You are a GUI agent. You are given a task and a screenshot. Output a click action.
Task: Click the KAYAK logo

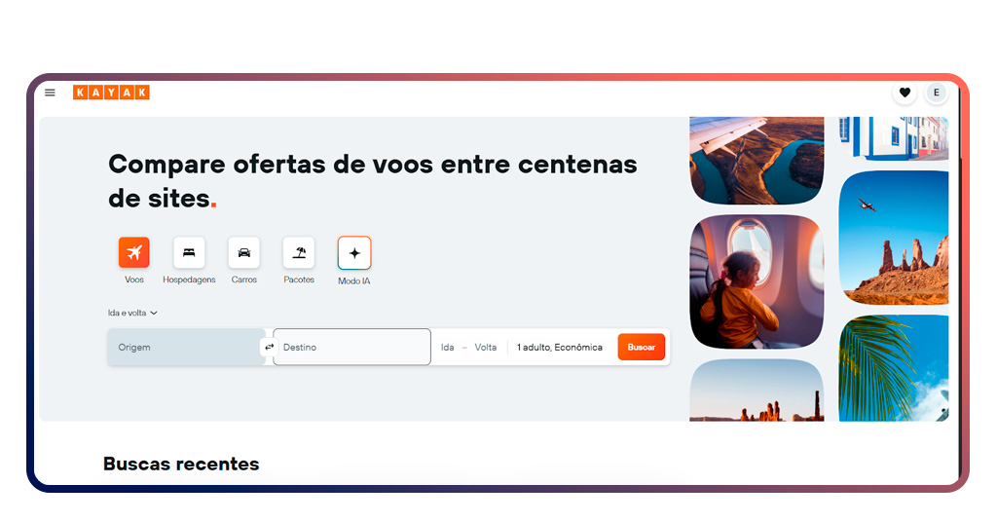click(x=111, y=93)
